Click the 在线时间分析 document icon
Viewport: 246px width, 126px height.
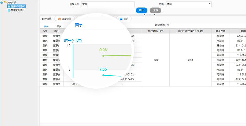pyautogui.click(x=9, y=6)
